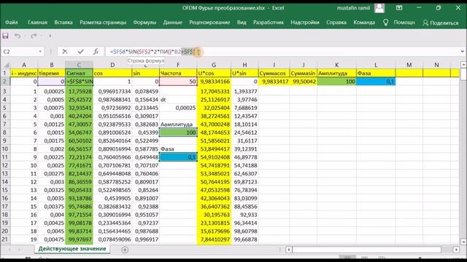Image resolution: width=467 pixels, height=262 pixels.
Task: Select column K header
Action: click(336, 65)
